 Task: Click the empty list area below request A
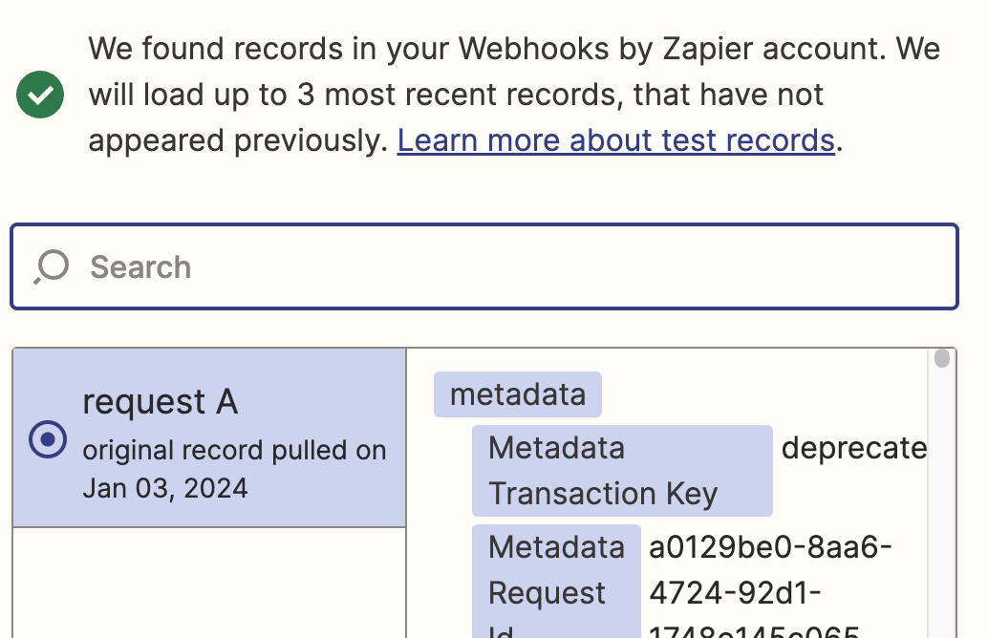pyautogui.click(x=209, y=583)
